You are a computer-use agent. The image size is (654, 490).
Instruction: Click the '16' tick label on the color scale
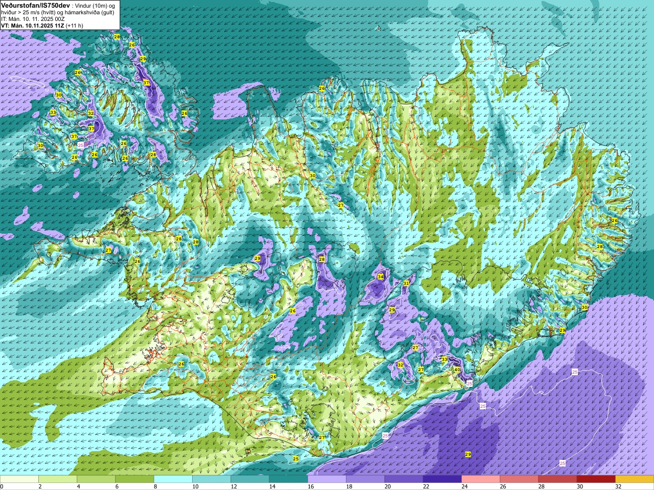(x=311, y=486)
